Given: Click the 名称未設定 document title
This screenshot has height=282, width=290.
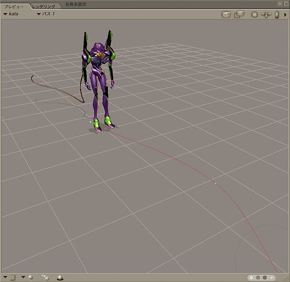Looking at the screenshot, I should click(x=76, y=4).
